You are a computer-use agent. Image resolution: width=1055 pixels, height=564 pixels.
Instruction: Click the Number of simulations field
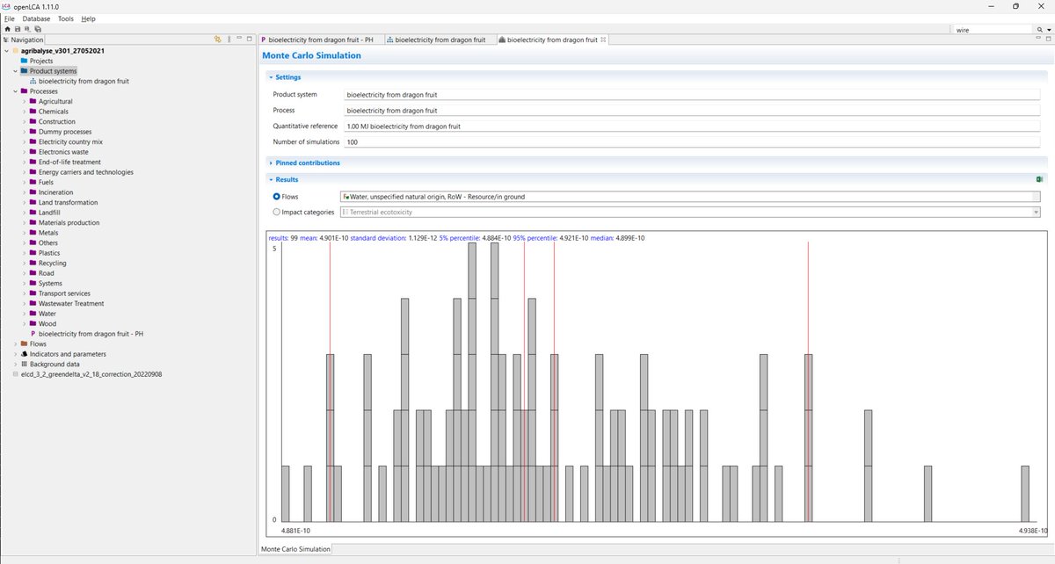pos(692,141)
